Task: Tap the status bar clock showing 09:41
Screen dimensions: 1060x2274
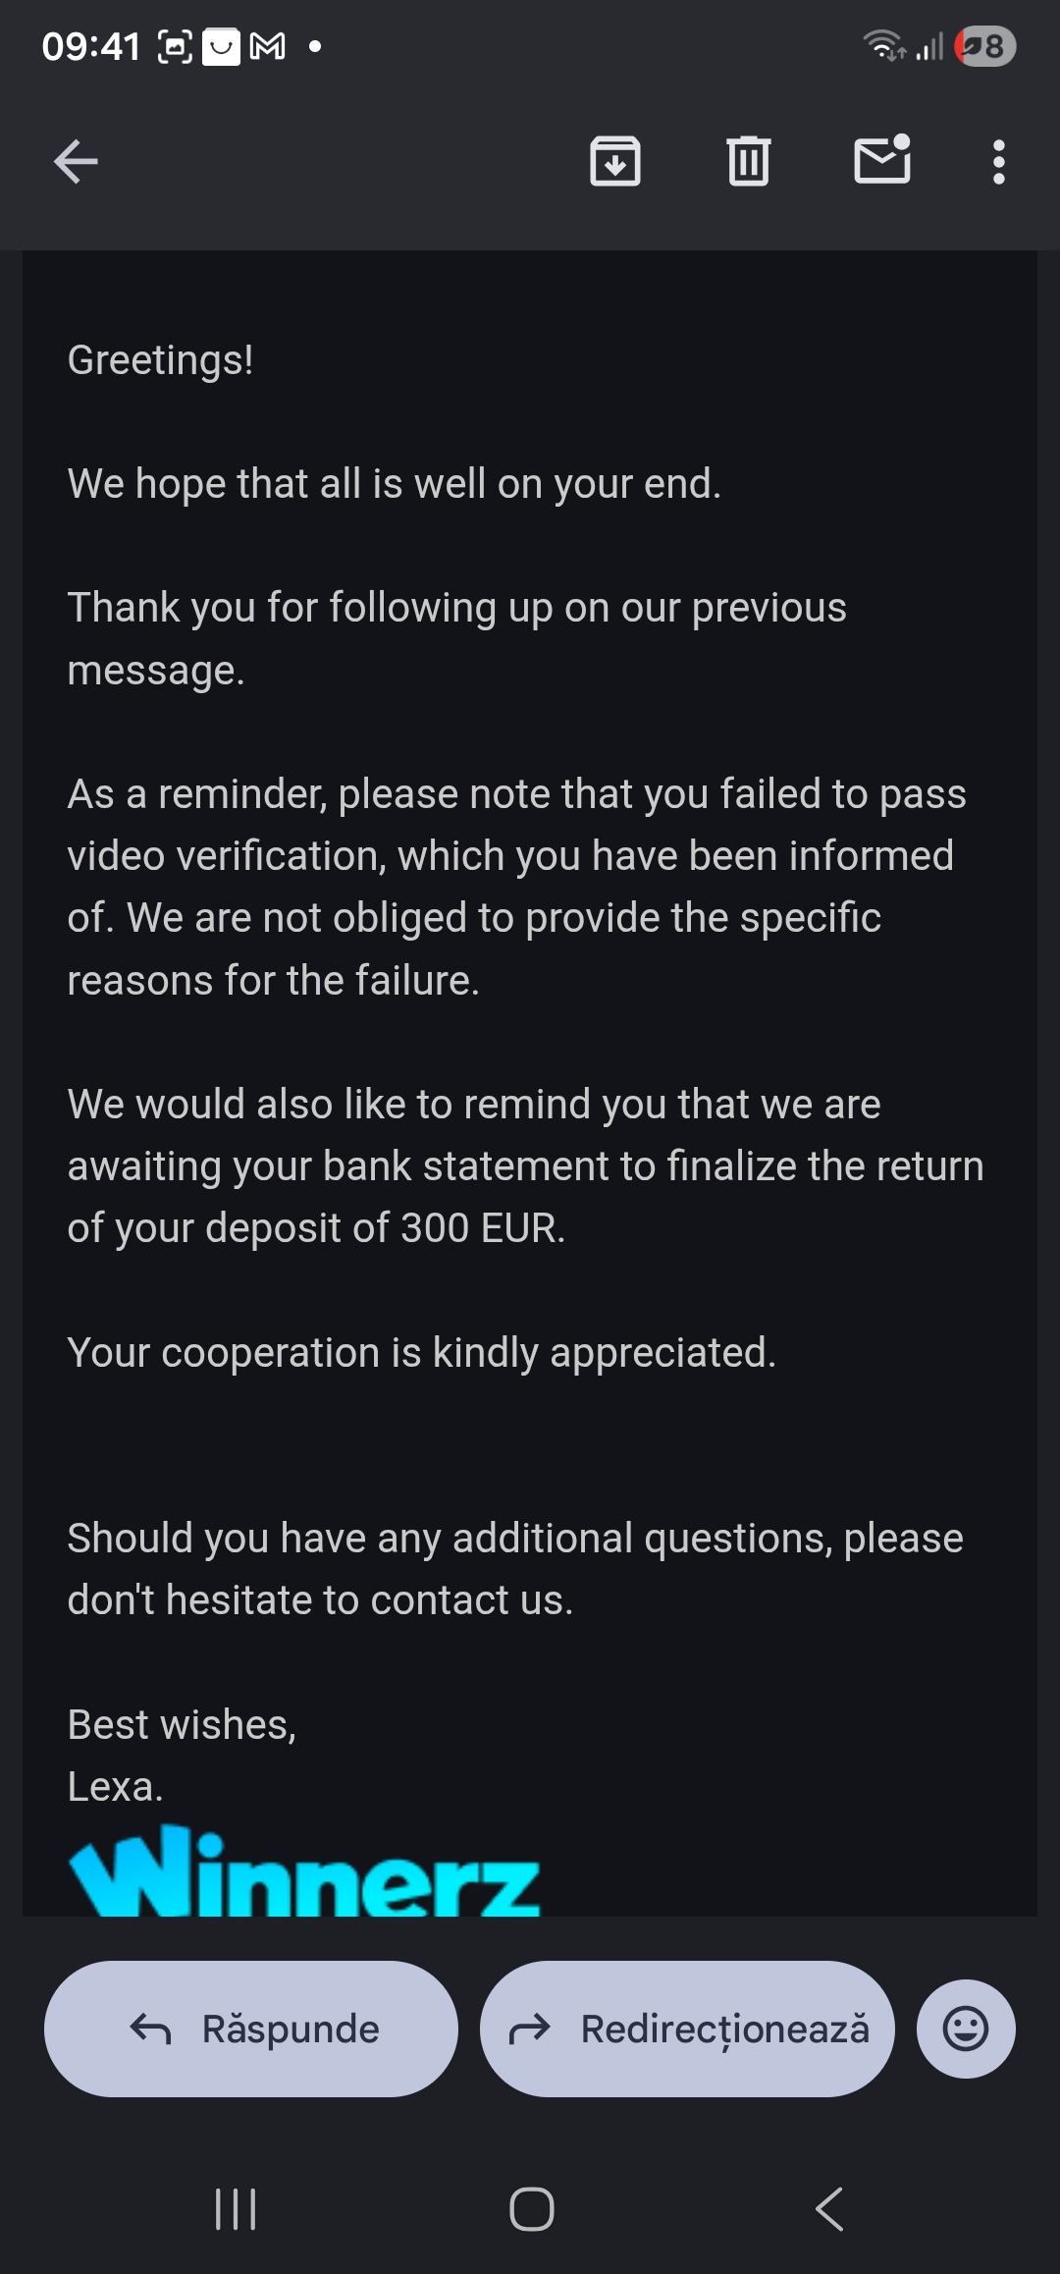Action: (91, 46)
